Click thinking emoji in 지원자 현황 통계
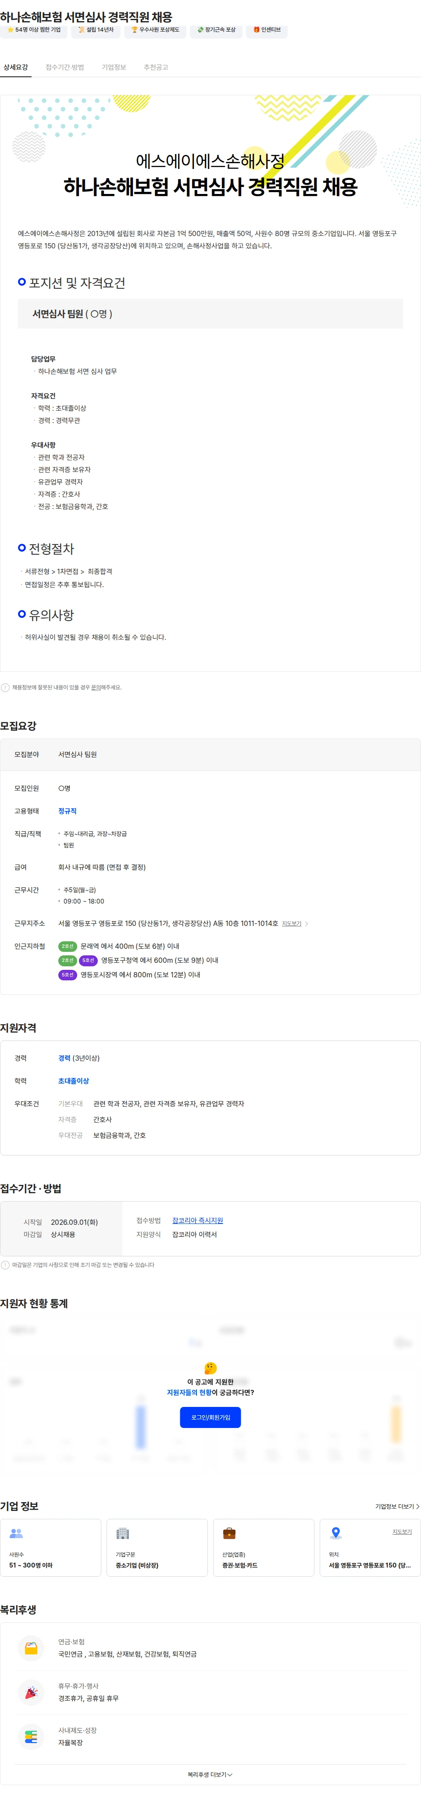This screenshot has height=1801, width=421. [210, 1368]
